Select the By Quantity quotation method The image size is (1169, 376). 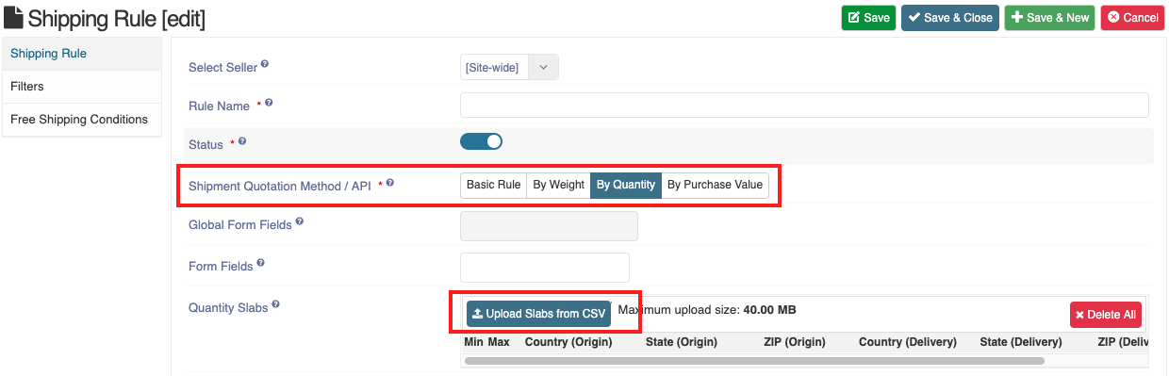click(x=626, y=185)
